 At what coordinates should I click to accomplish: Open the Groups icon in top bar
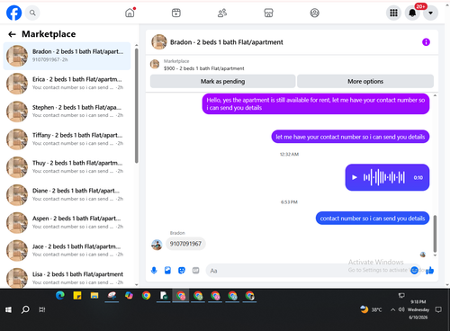click(314, 13)
